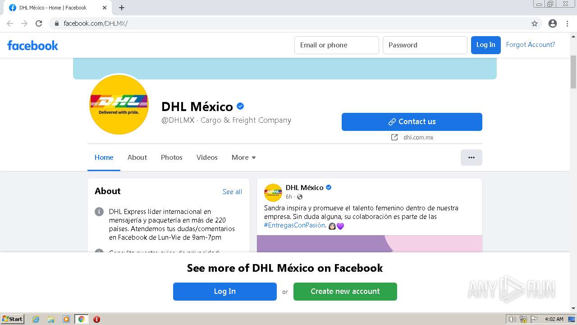Click the address bar URL
The height and width of the screenshot is (325, 577).
[96, 23]
